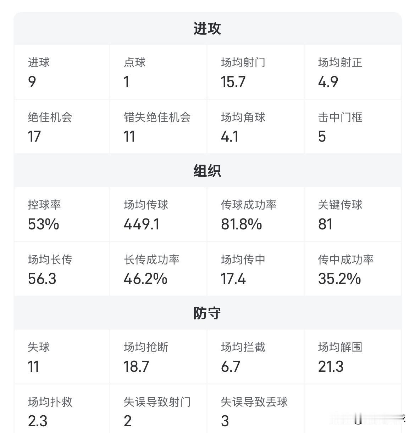415x433 pixels.
Task: Tap the 传球成功率 81.8% cell
Action: point(255,215)
